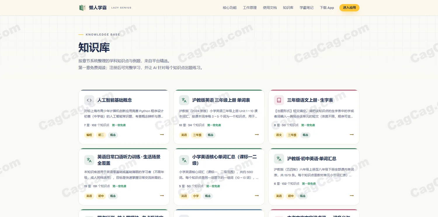438x217 pixels.
Task: Click 第一章免费 on 沪教版·初中英语·单词汇总 card
Action: pos(309,184)
